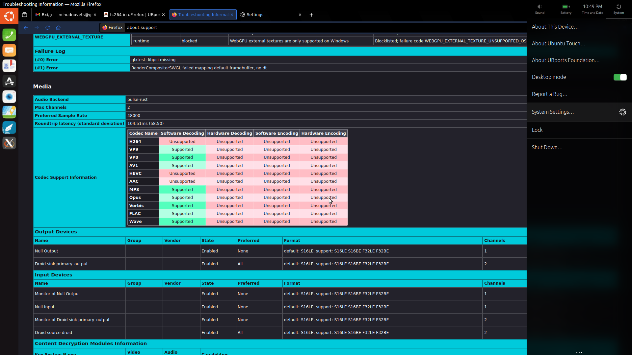Launch the Phone dialer app
632x355 pixels.
click(9, 35)
